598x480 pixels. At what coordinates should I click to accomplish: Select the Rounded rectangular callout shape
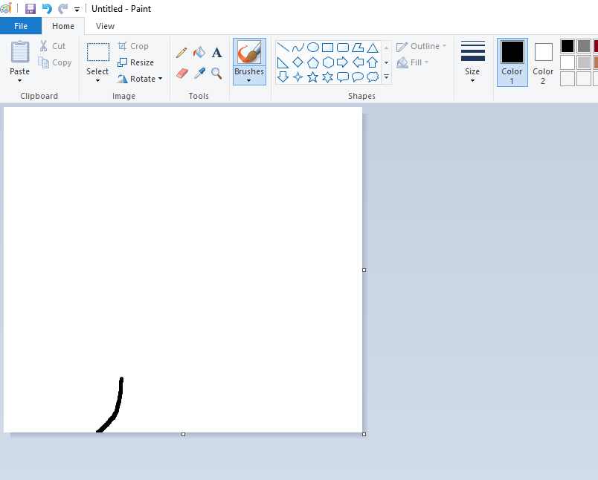point(343,77)
